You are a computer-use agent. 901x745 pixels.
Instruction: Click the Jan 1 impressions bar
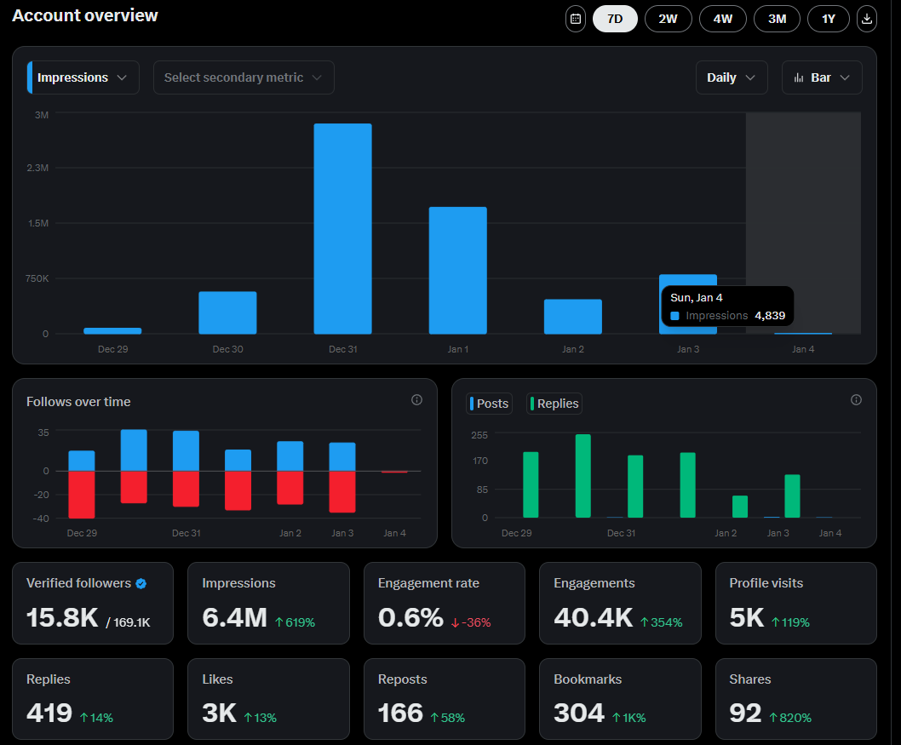click(457, 270)
